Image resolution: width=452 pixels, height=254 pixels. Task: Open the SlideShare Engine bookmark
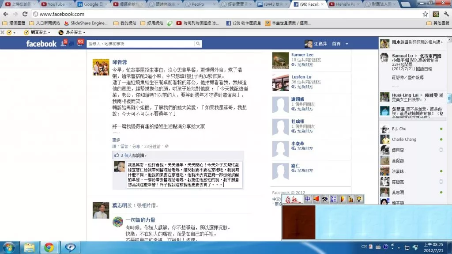click(x=86, y=23)
